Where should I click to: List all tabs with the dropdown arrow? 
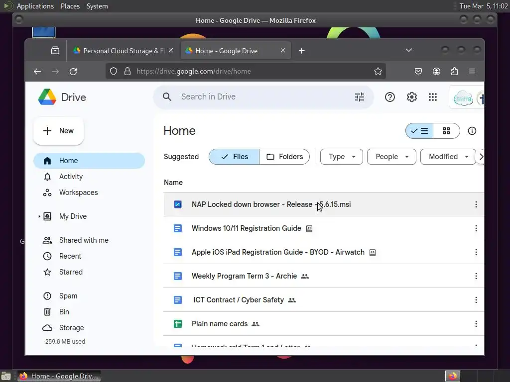(409, 50)
